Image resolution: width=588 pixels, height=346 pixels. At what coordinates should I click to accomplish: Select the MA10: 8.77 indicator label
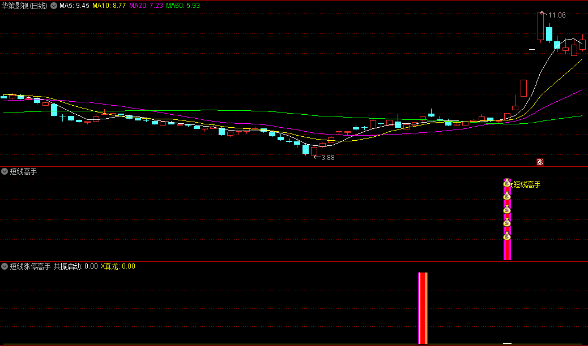point(109,6)
